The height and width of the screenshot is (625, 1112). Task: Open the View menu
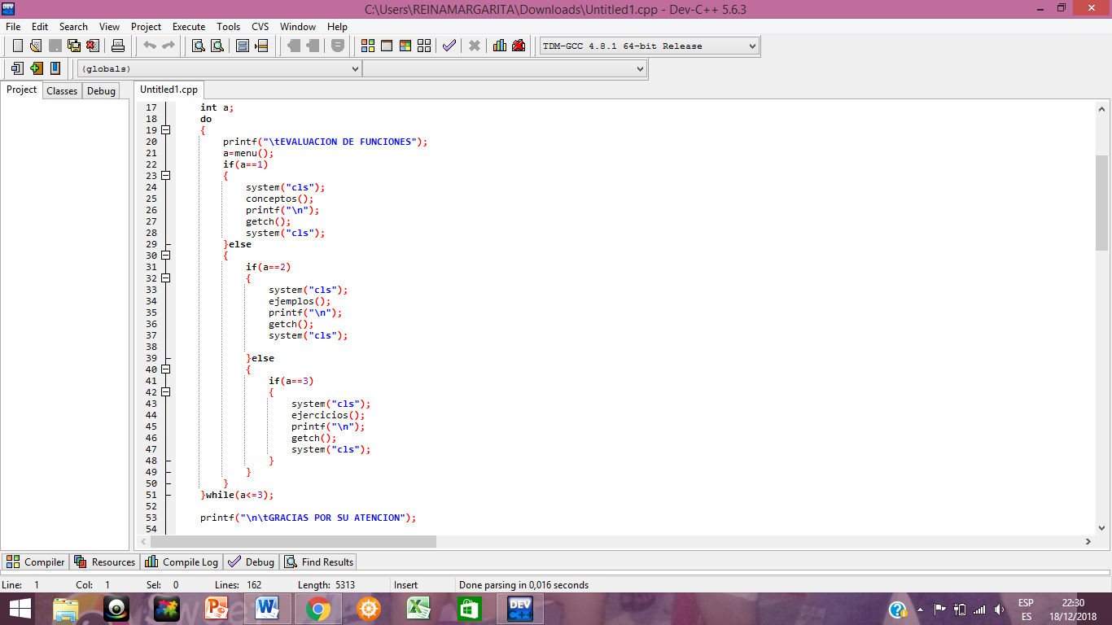pos(109,27)
